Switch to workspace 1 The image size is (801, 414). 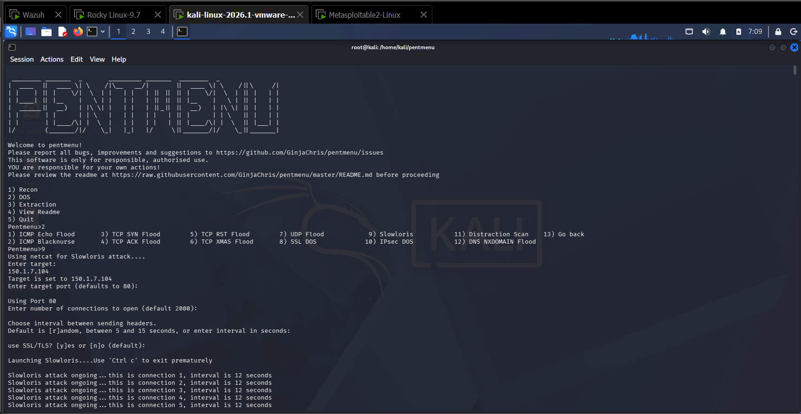tap(119, 32)
